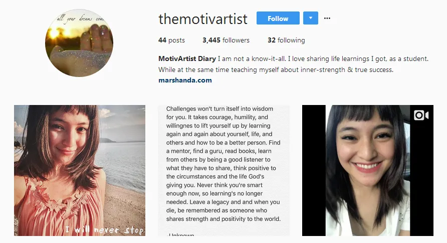The height and width of the screenshot is (243, 447).
Task: View the 3,445 followers list
Action: [226, 40]
